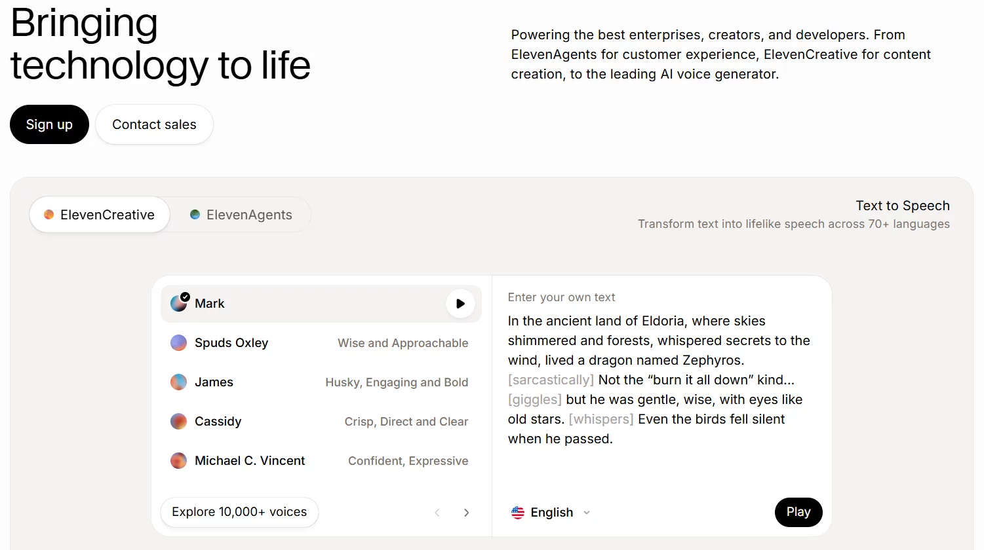Click the Spuds Oxley avatar icon
The width and height of the screenshot is (984, 550).
tap(178, 343)
